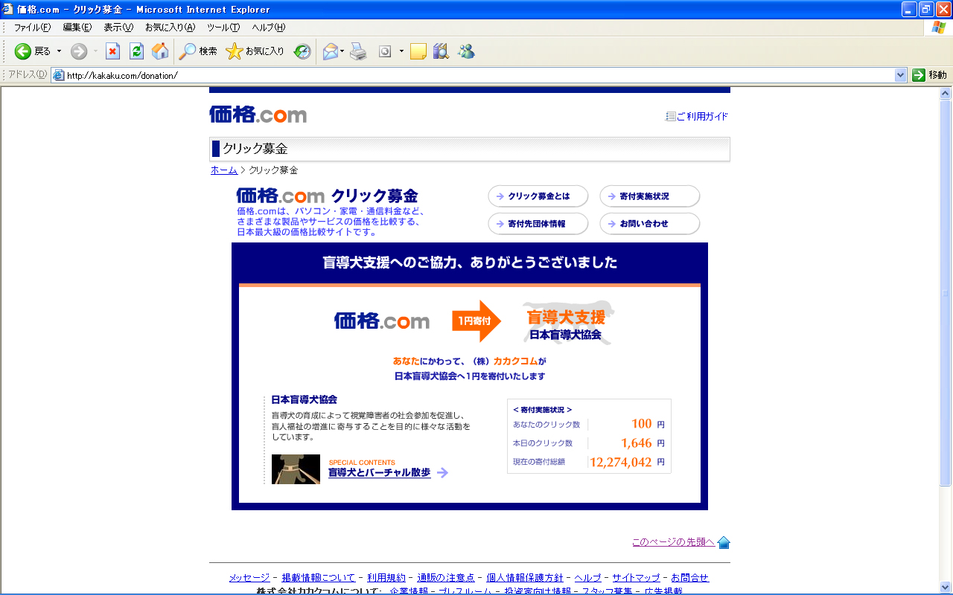
Task: Click the クリック募金とは button
Action: (538, 196)
